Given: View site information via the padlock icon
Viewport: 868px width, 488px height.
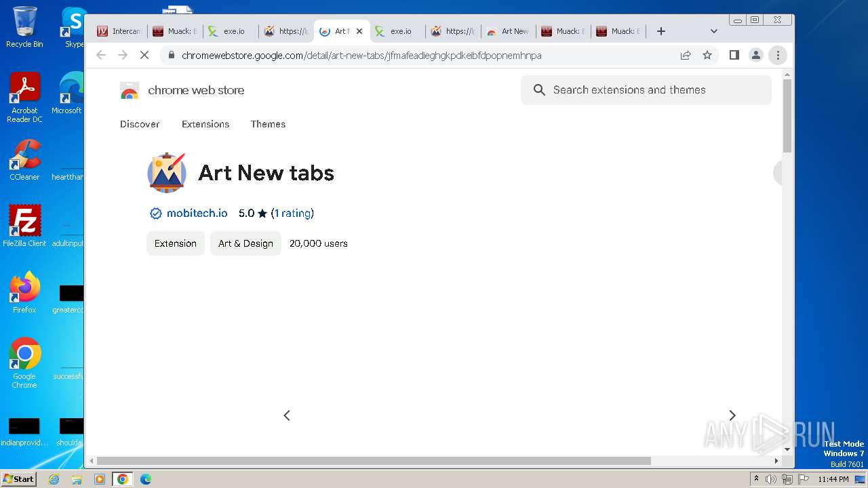Looking at the screenshot, I should (x=172, y=55).
